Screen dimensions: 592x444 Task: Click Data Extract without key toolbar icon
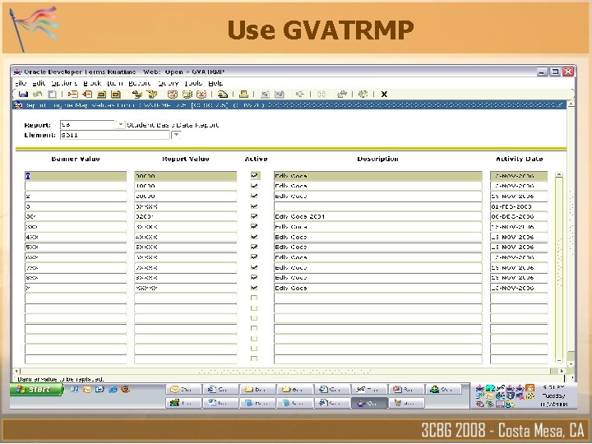point(279,94)
